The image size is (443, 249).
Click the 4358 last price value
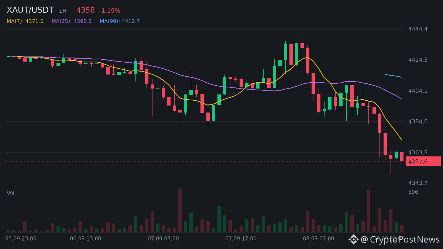[x=86, y=10]
